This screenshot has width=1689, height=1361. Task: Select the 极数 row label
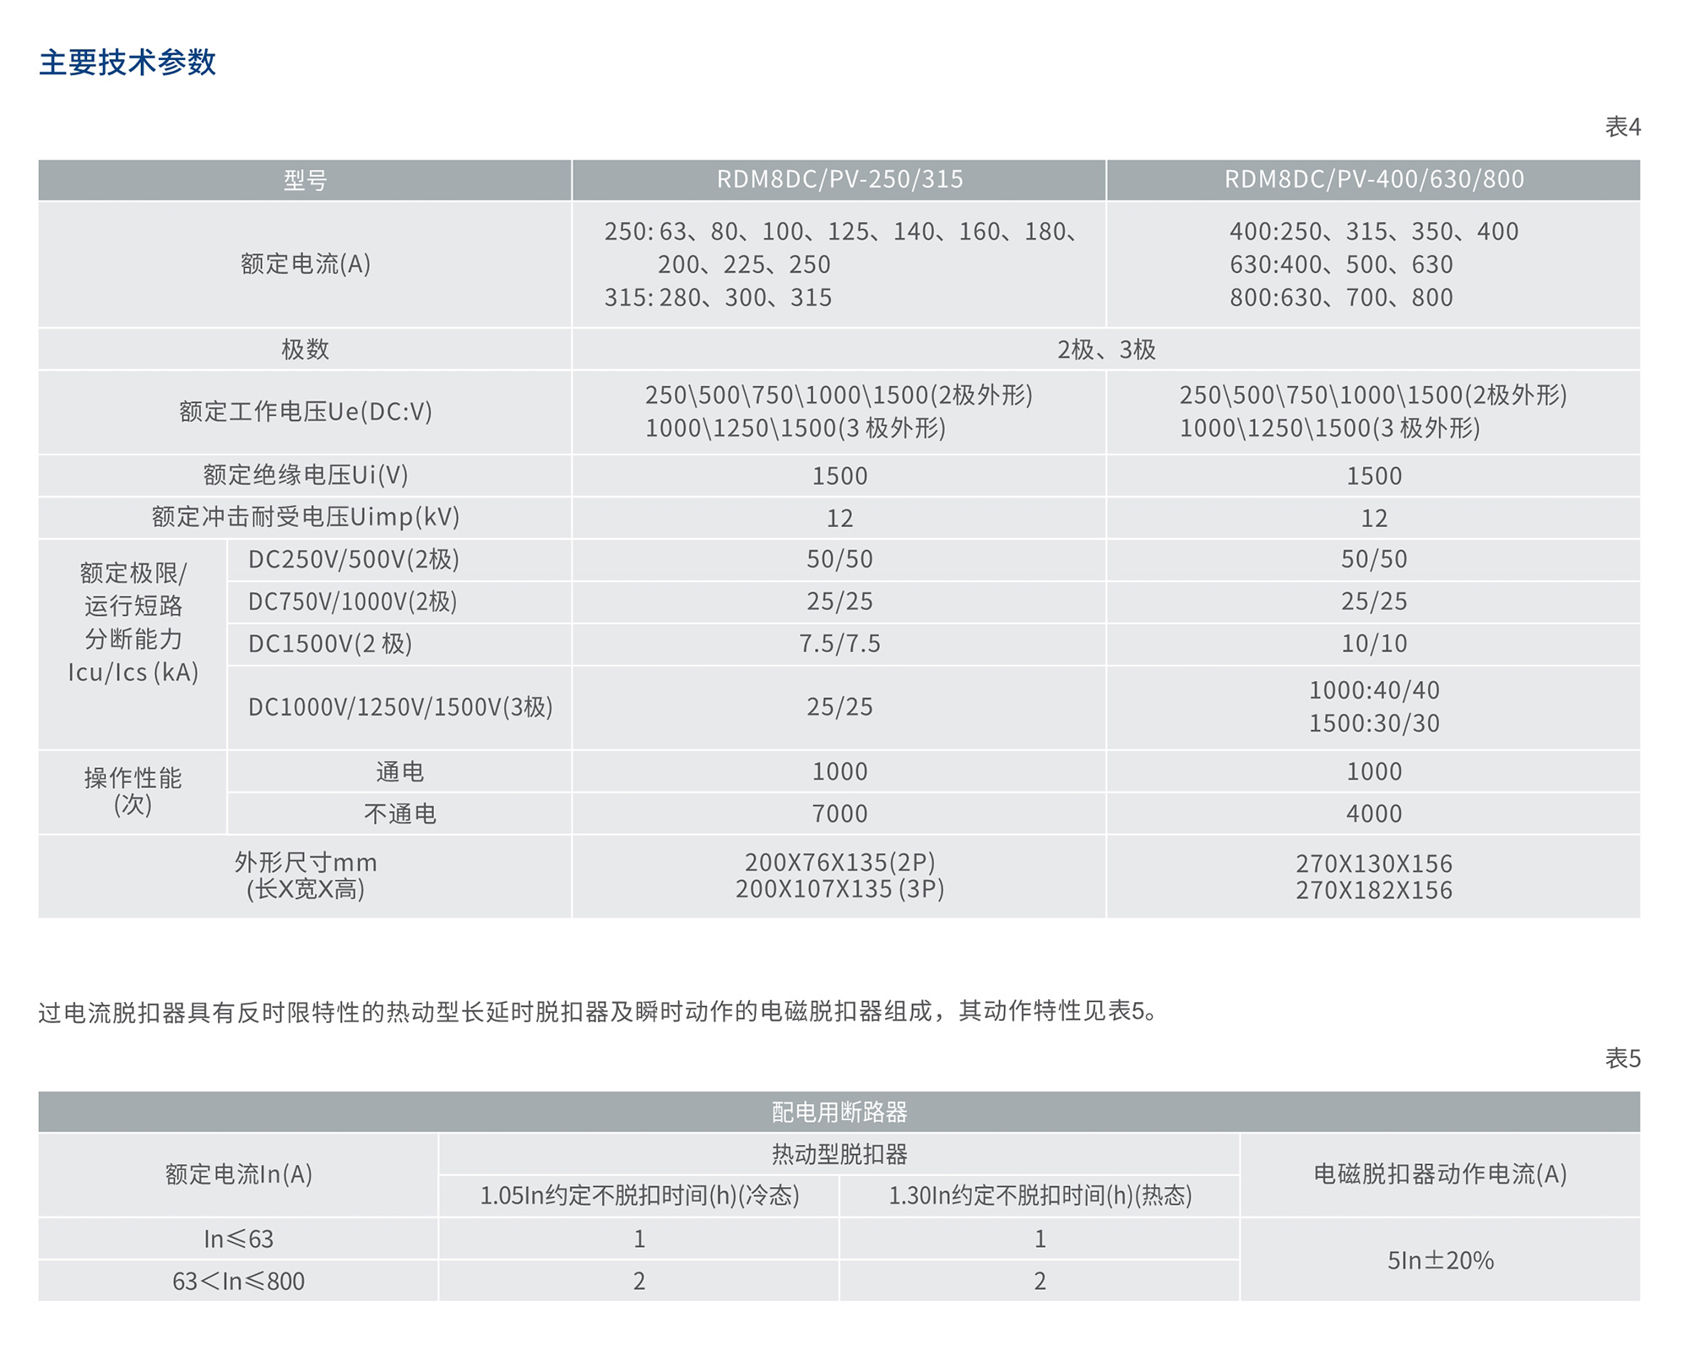click(x=304, y=349)
